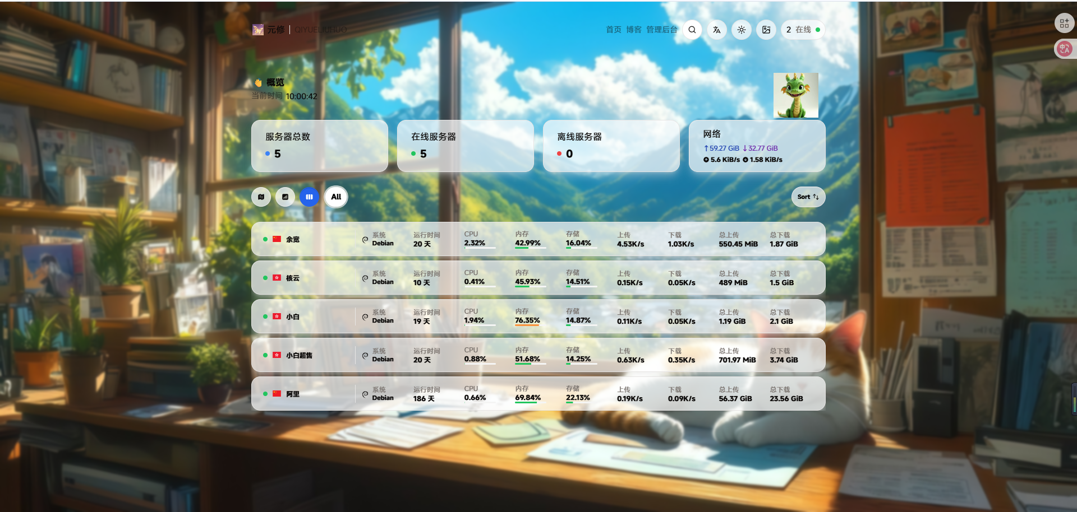Click the background image switch icon
The height and width of the screenshot is (512, 1077).
tap(766, 30)
